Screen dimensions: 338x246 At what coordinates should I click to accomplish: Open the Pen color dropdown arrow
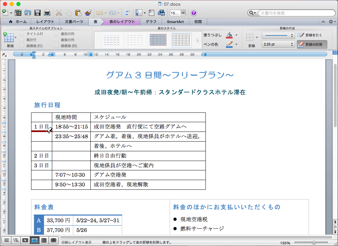pos(237,45)
